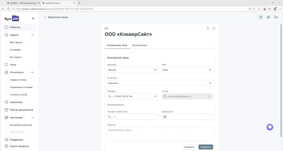
Task: Clear the E-mail field
Action: (x=209, y=96)
